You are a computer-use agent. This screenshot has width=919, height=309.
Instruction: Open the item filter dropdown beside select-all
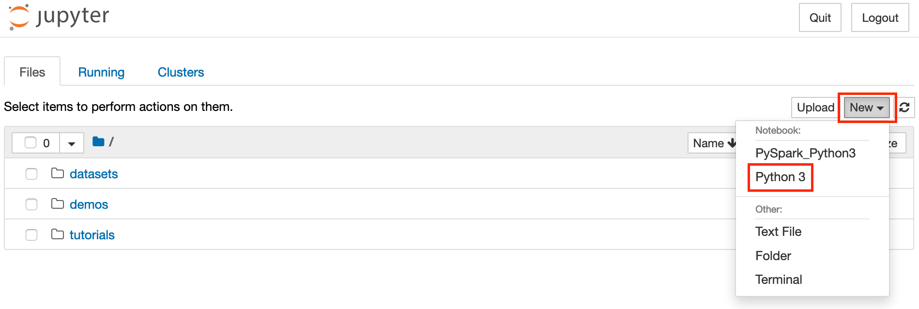71,143
